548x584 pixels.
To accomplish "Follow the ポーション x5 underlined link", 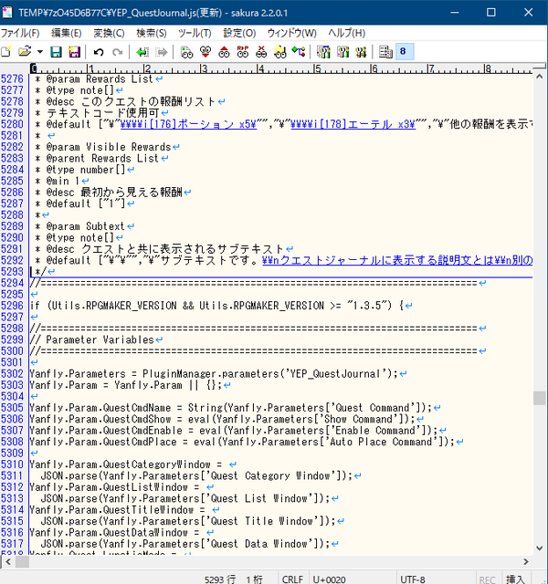I will (x=189, y=124).
